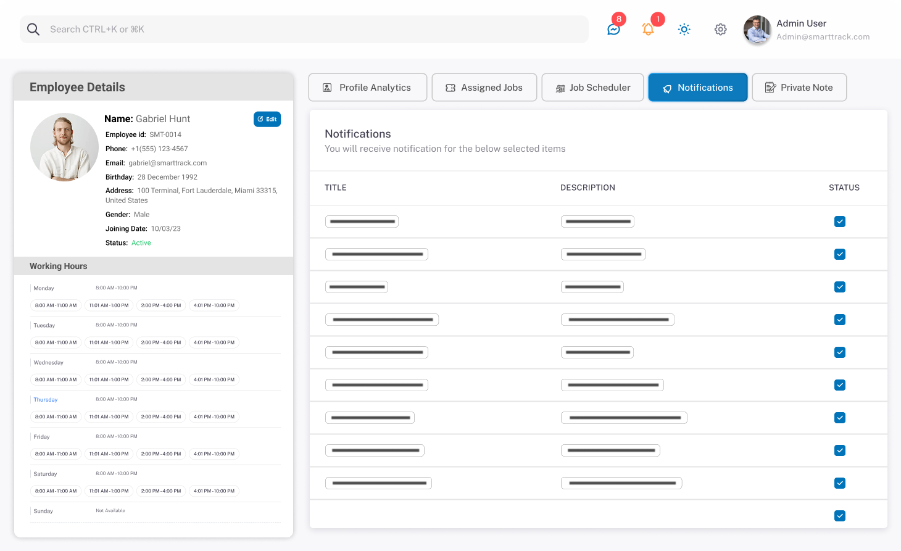This screenshot has height=551, width=901.
Task: Select Thursday's 2:00 PM - 4:00 PM slot
Action: coord(161,416)
